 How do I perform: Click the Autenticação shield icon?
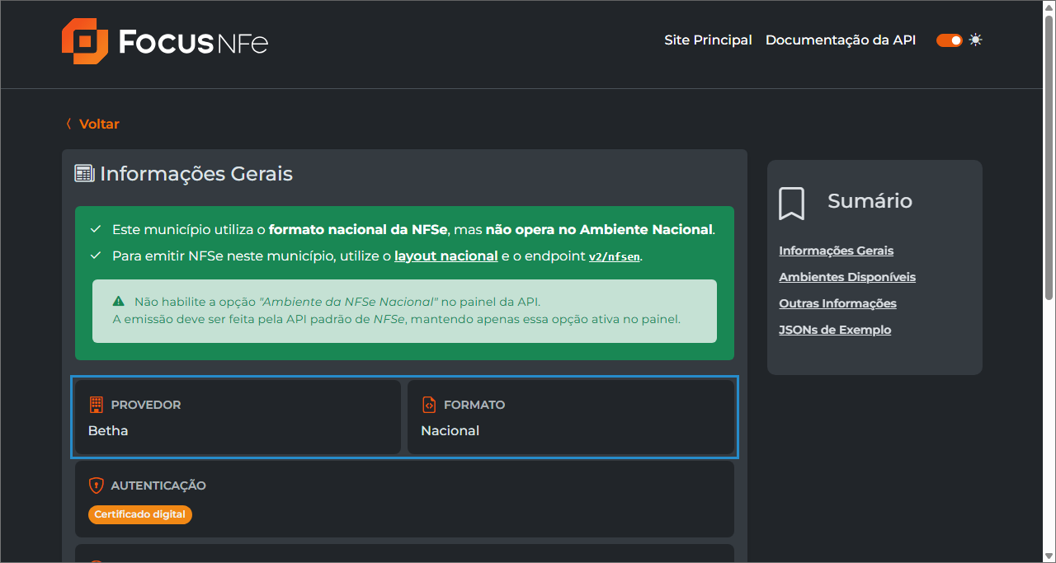96,486
